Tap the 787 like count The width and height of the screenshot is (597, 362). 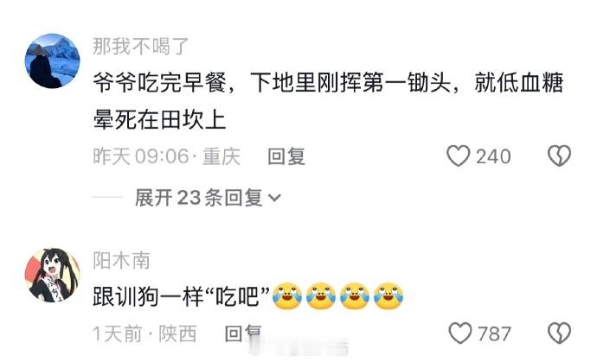click(494, 333)
